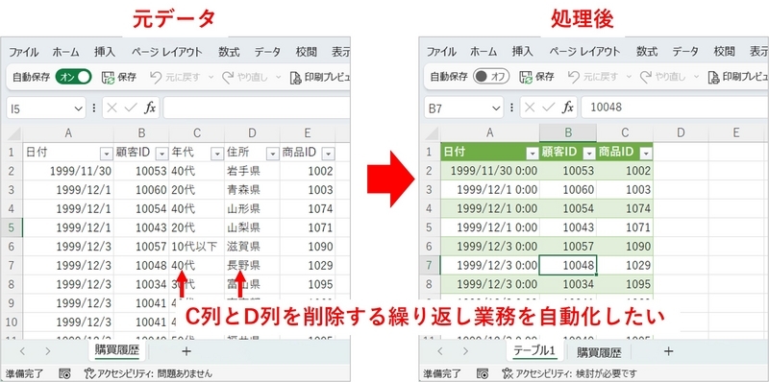Click the empty formula bar in left window
This screenshot has width=769, height=382.
pyautogui.click(x=257, y=107)
